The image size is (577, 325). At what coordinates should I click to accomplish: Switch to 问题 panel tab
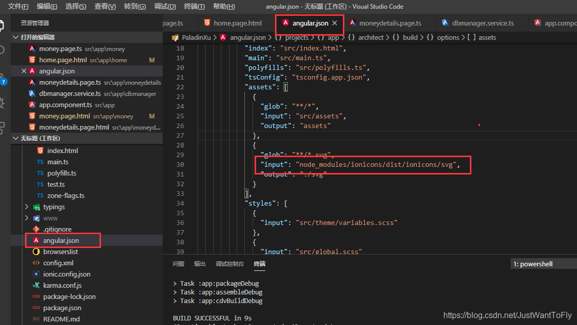(179, 264)
